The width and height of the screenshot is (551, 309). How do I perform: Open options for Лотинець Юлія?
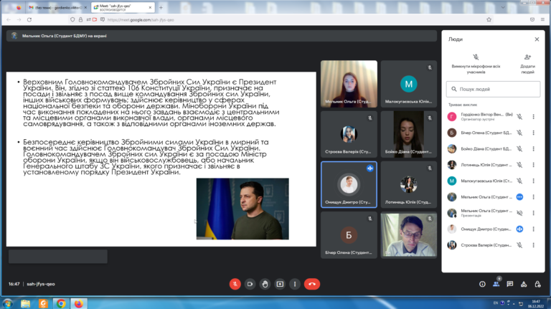pos(534,165)
